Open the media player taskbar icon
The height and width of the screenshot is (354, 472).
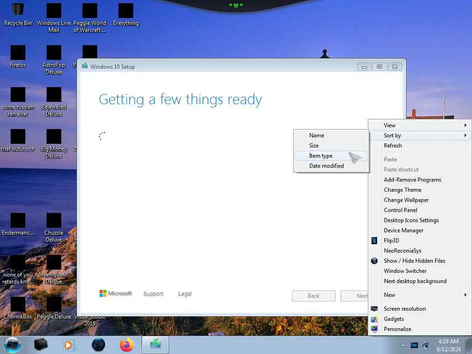[68, 345]
